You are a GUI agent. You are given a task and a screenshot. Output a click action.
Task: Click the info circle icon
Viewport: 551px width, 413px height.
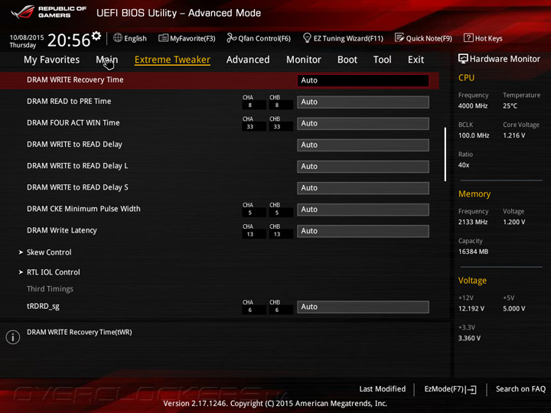coord(13,337)
